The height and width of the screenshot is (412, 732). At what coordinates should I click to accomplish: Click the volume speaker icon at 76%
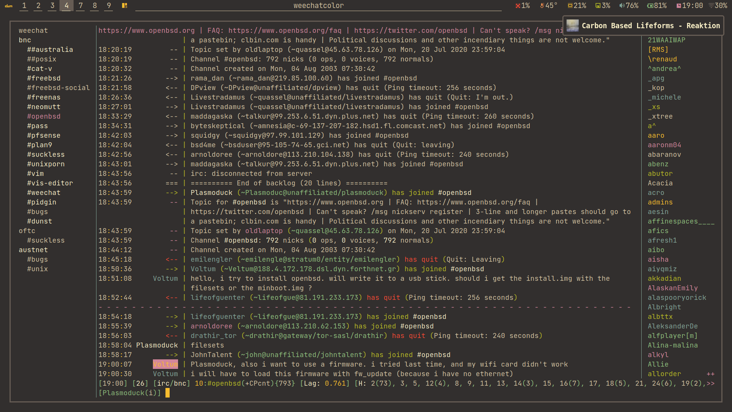pyautogui.click(x=622, y=6)
